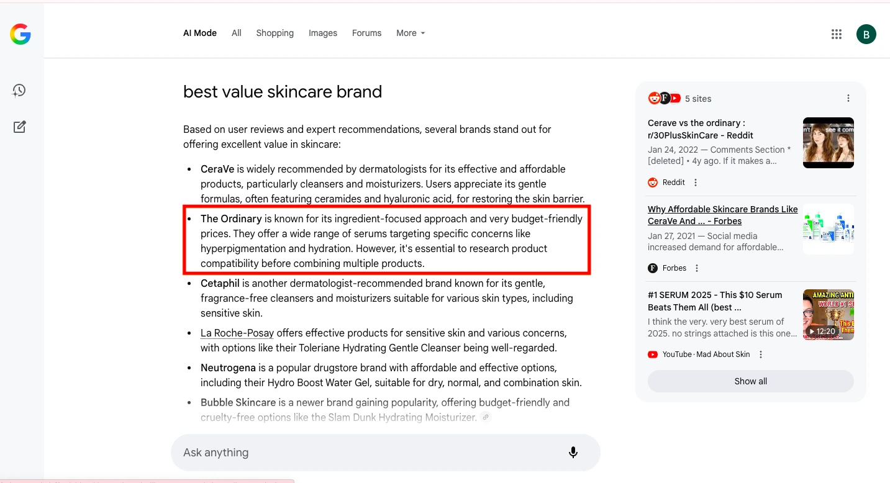This screenshot has width=890, height=483.
Task: Click the Google logo icon
Action: tap(20, 34)
